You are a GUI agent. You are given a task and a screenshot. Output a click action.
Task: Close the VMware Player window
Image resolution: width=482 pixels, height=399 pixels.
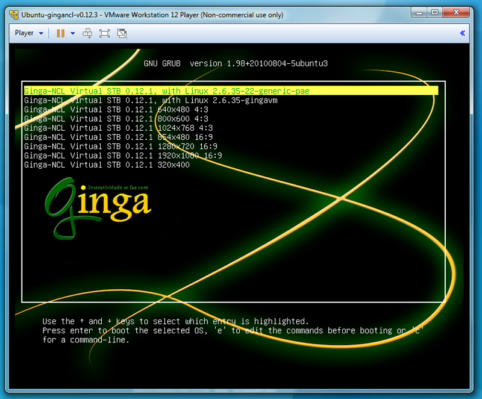tap(456, 13)
